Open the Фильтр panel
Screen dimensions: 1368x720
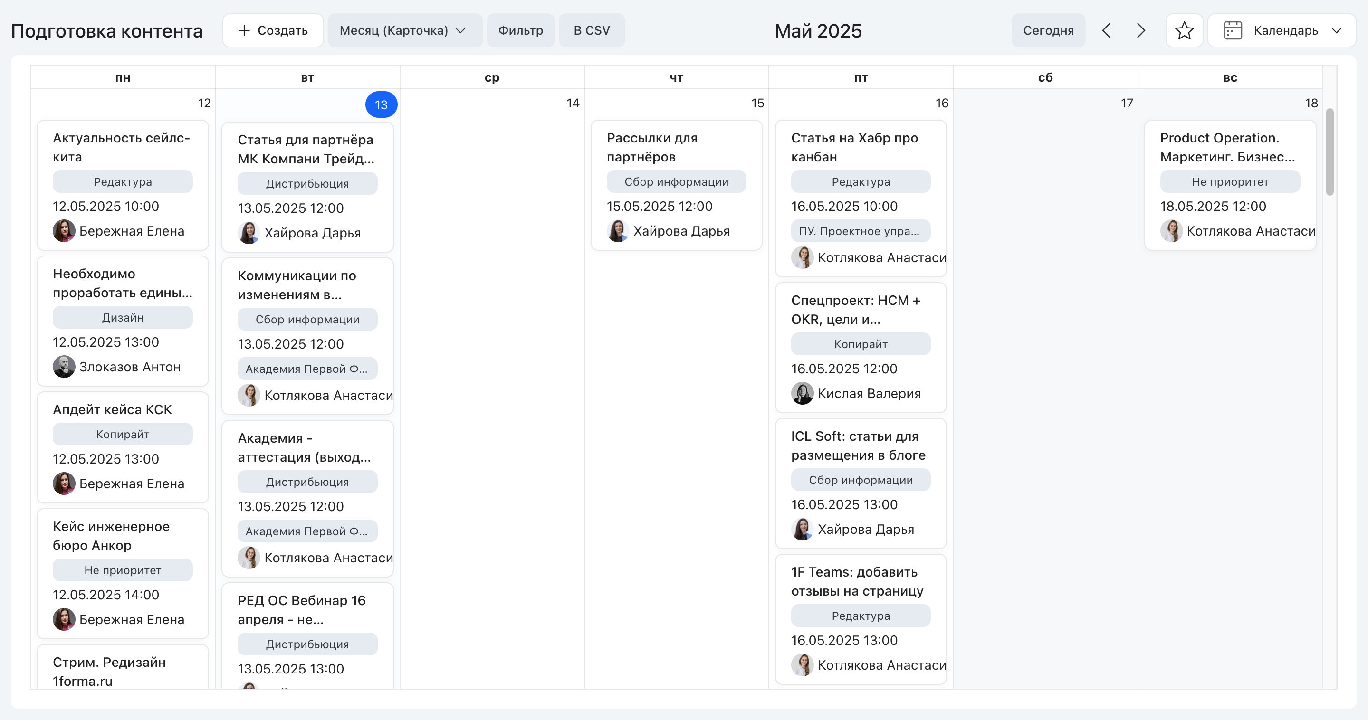pyautogui.click(x=520, y=30)
